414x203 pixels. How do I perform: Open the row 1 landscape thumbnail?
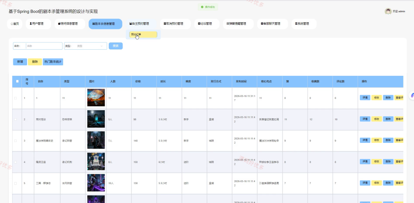pos(96,98)
